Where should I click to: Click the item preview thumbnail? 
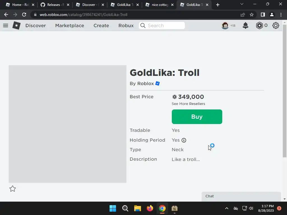point(68,124)
